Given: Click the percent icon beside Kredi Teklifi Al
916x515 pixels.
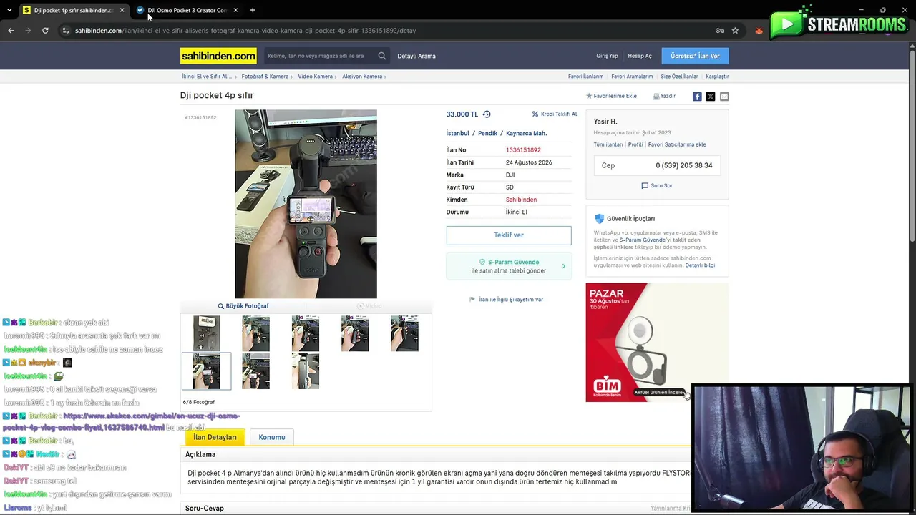Looking at the screenshot, I should pos(535,114).
